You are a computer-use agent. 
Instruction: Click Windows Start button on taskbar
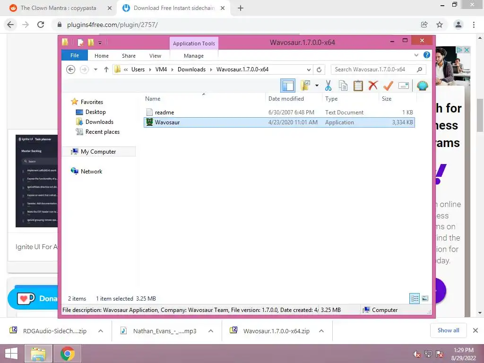pyautogui.click(x=11, y=354)
